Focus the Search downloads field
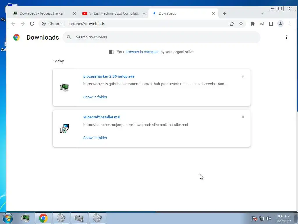The image size is (298, 224). coord(162,37)
